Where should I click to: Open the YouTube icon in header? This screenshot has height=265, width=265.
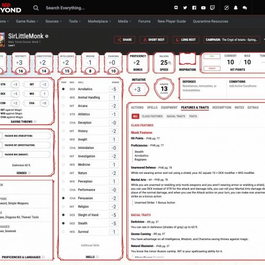coord(204,8)
